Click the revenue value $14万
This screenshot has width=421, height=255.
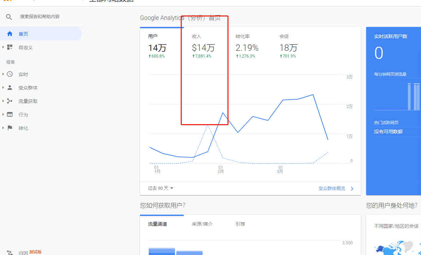203,48
